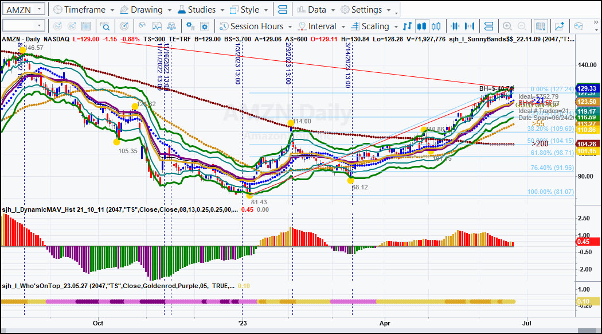
Task: Expand Session Hours dropdown arrow
Action: [290, 26]
